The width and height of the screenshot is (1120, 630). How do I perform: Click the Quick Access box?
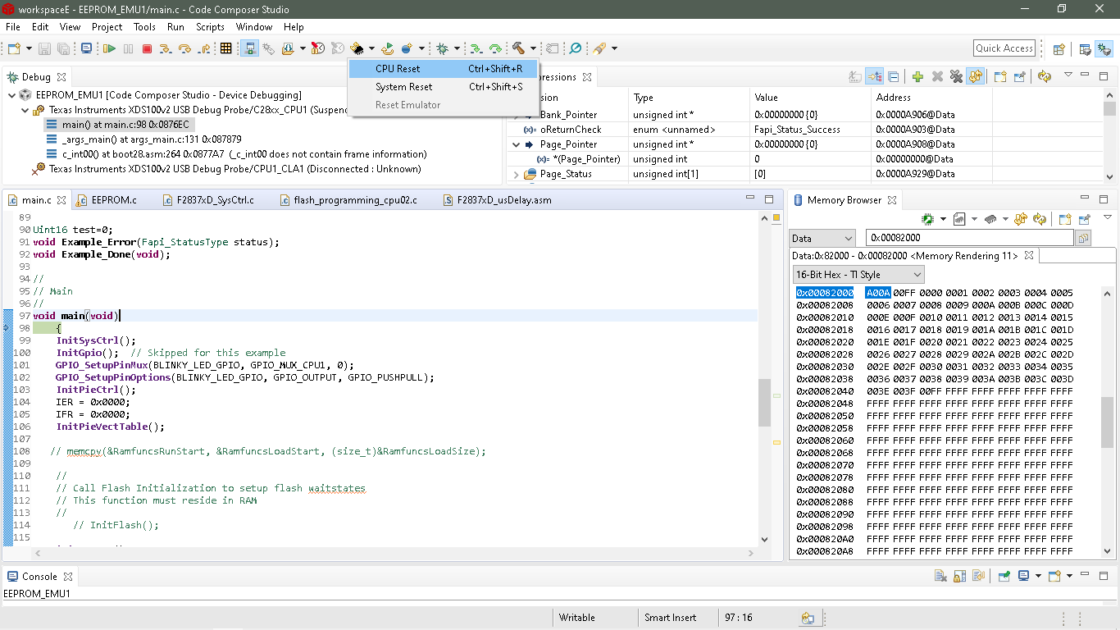(x=1004, y=48)
